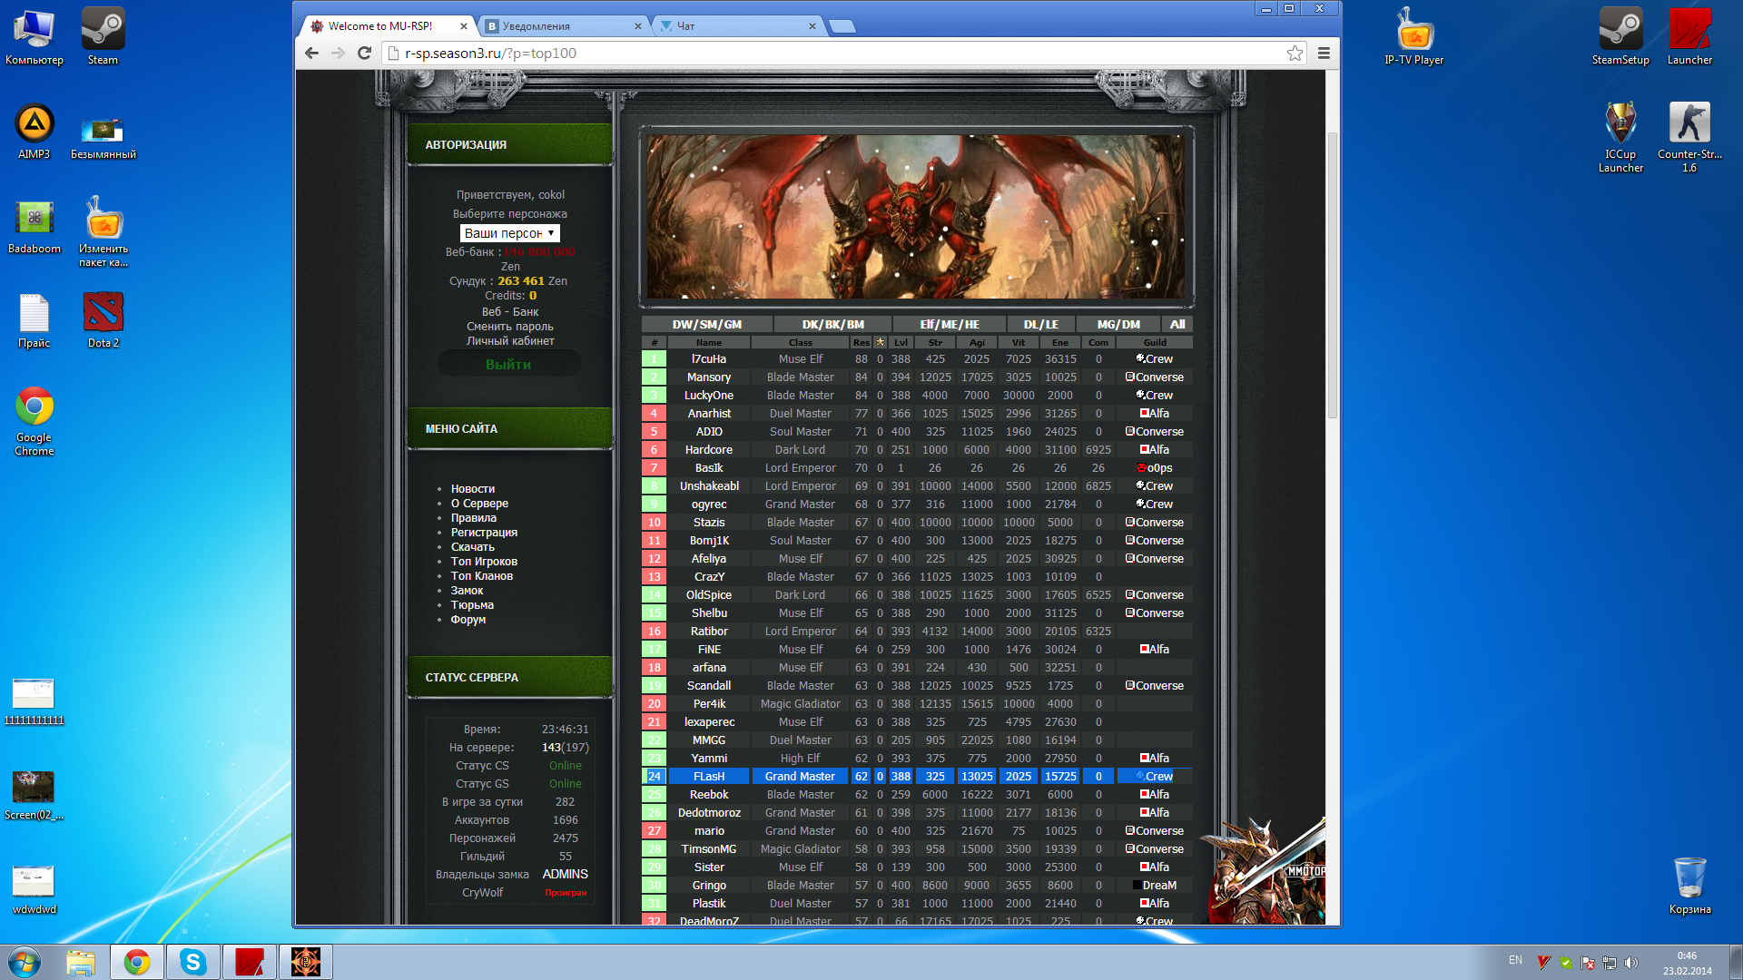Viewport: 1743px width, 980px height.
Task: Click the EN language indicator in tray
Action: (1515, 959)
